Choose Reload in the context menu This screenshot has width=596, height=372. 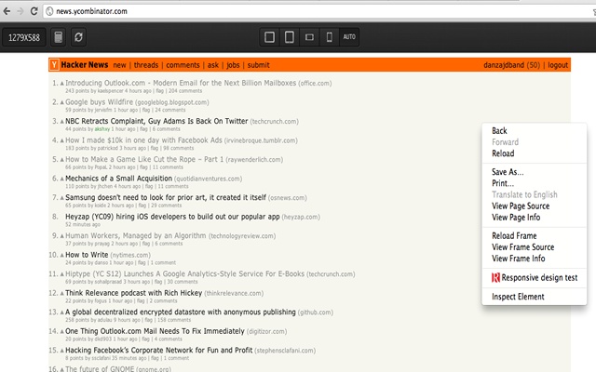click(x=503, y=153)
